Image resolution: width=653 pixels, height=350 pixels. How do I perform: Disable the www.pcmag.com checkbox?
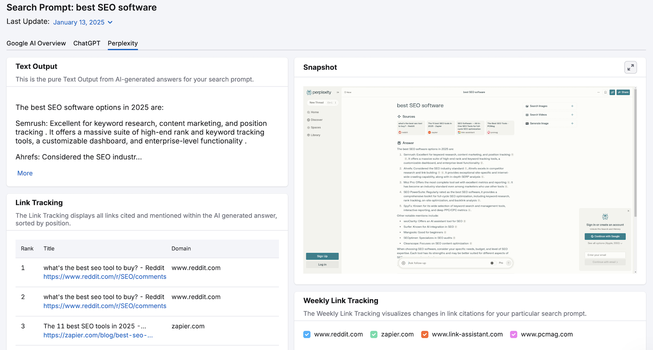(x=514, y=334)
